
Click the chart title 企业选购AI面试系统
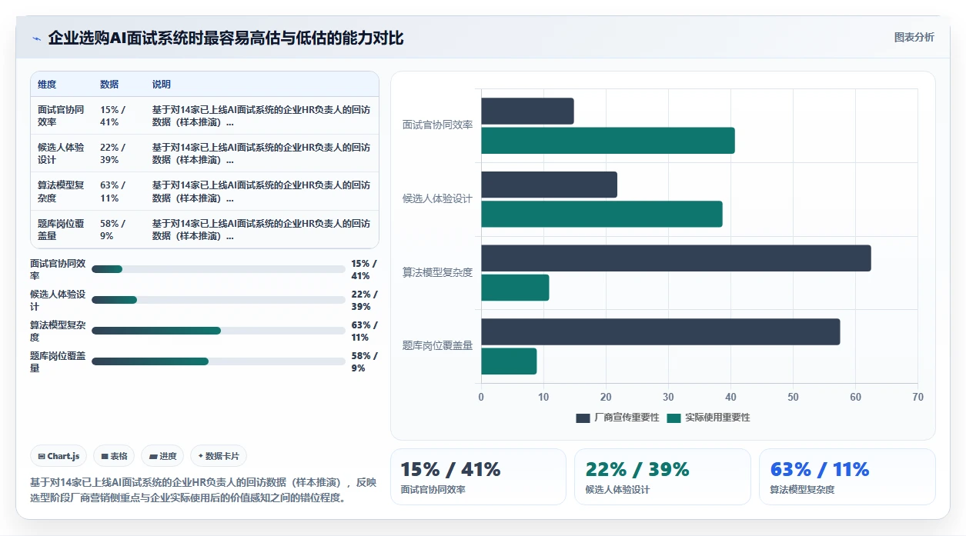(226, 38)
